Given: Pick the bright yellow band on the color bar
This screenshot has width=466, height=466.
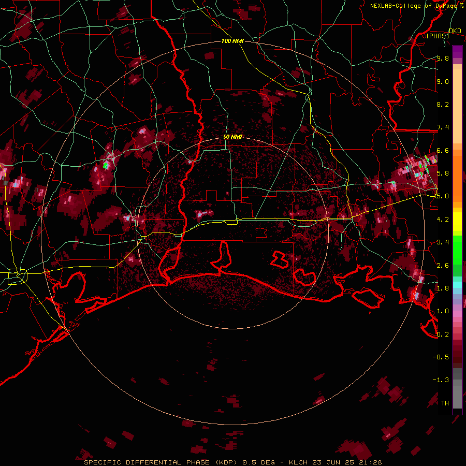Looking at the screenshot, I should pyautogui.click(x=457, y=222).
